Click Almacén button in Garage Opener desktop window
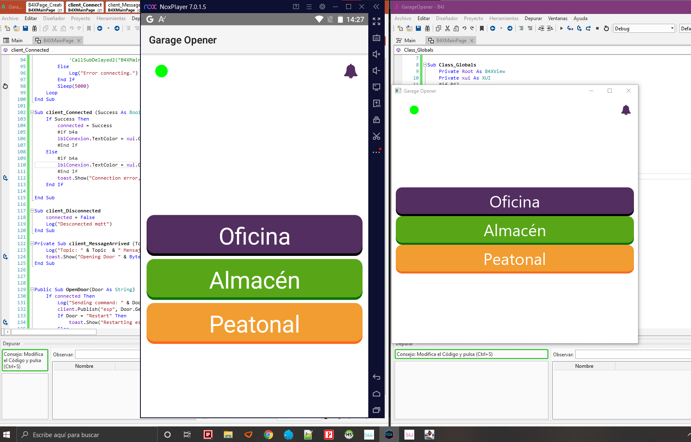This screenshot has width=691, height=442. tap(515, 230)
